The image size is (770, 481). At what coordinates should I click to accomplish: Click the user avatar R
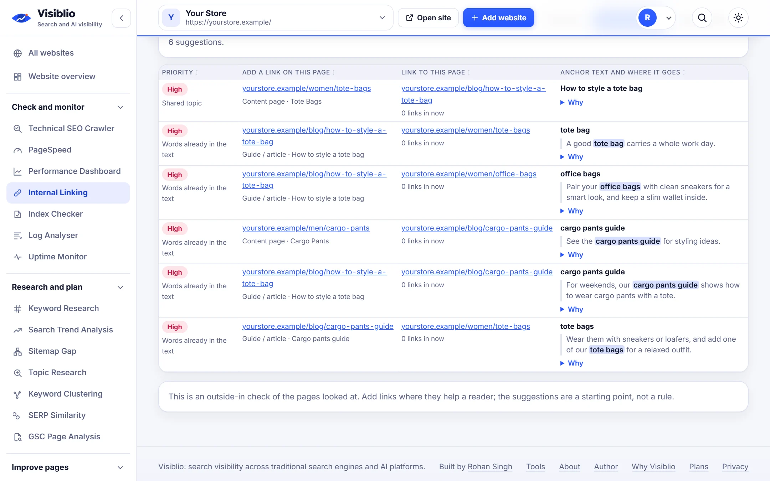pos(647,18)
